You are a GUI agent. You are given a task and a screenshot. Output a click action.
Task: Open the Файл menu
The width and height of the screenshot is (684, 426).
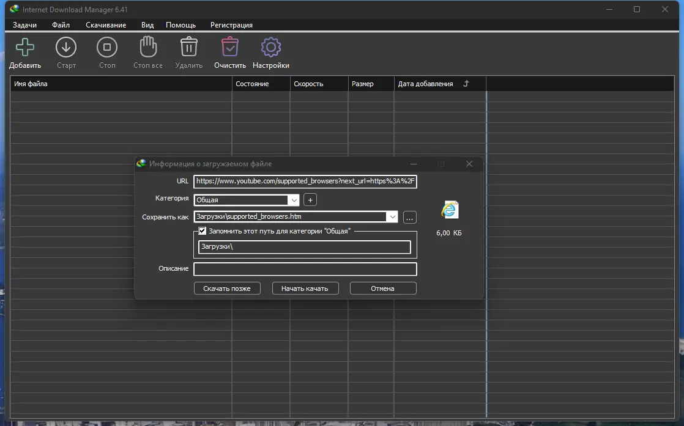point(61,25)
